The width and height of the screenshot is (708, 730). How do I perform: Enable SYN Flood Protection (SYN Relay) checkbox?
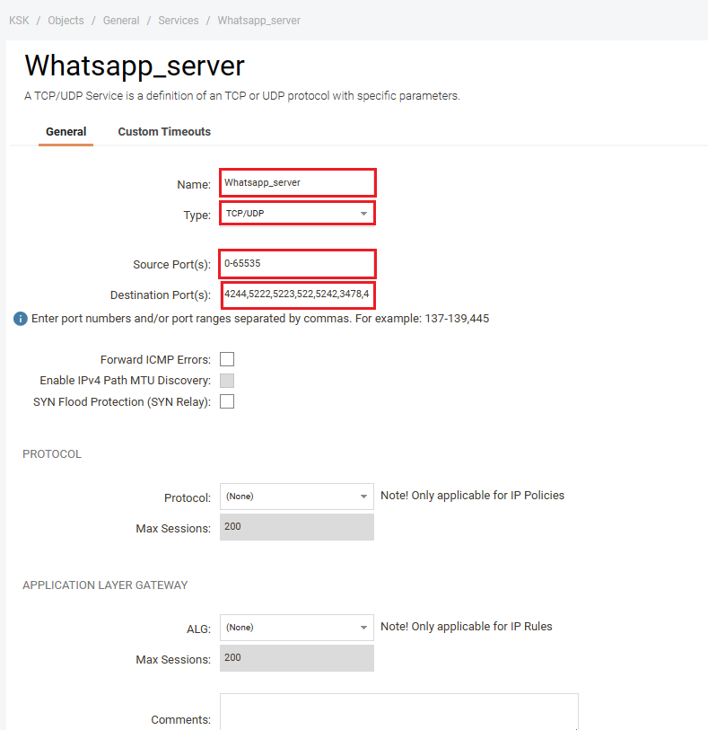227,401
